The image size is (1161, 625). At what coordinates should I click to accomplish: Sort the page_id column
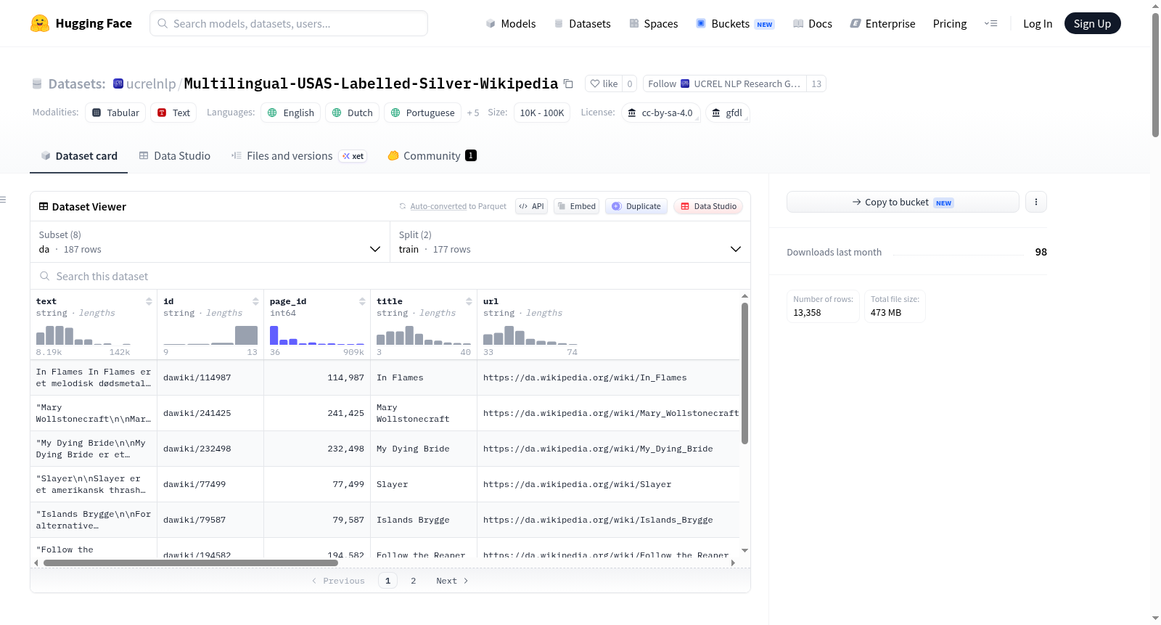click(x=362, y=301)
